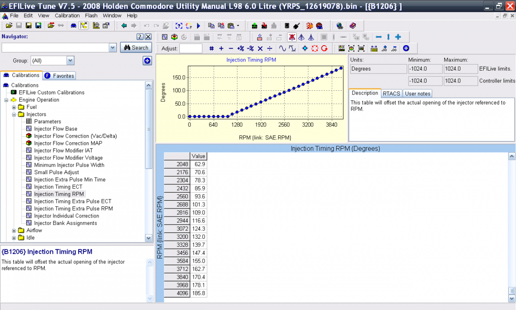Click the Search button
Viewport: 516px width, 310px height.
[136, 48]
